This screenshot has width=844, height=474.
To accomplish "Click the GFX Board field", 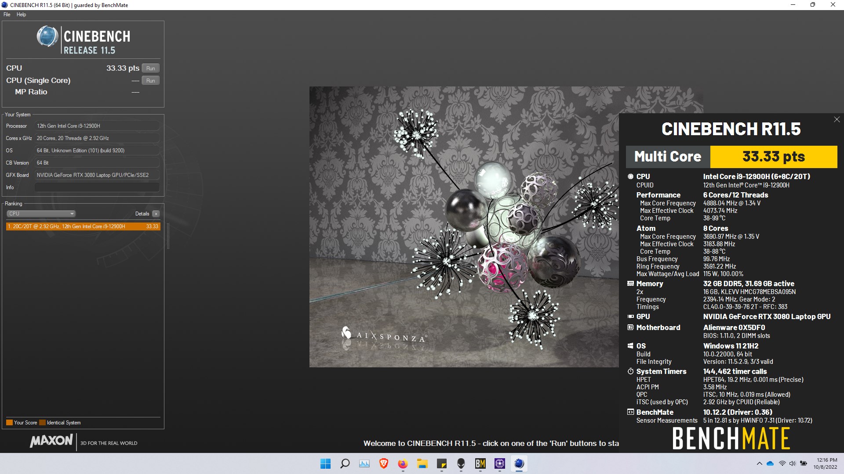I will click(97, 175).
